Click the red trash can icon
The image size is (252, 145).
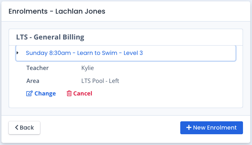[69, 93]
